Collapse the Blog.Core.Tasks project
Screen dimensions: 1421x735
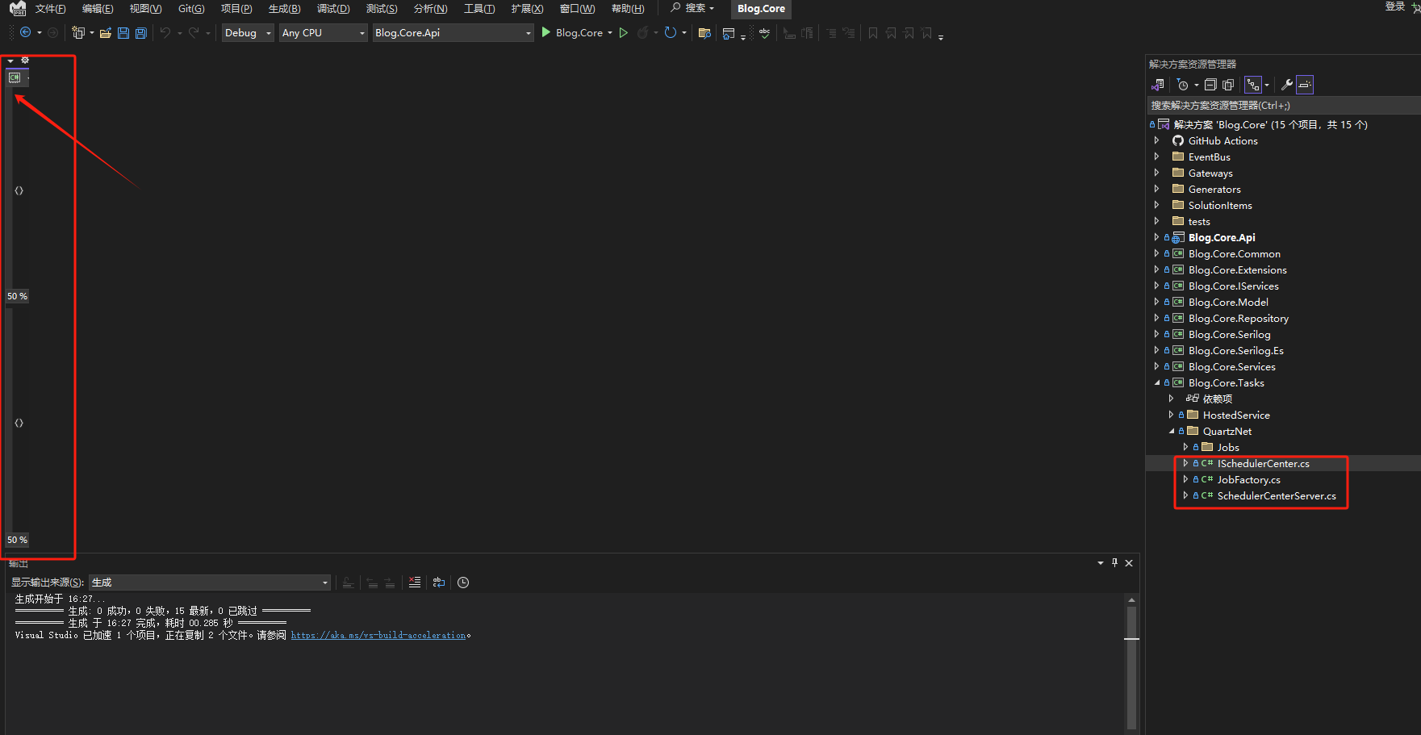click(x=1157, y=382)
